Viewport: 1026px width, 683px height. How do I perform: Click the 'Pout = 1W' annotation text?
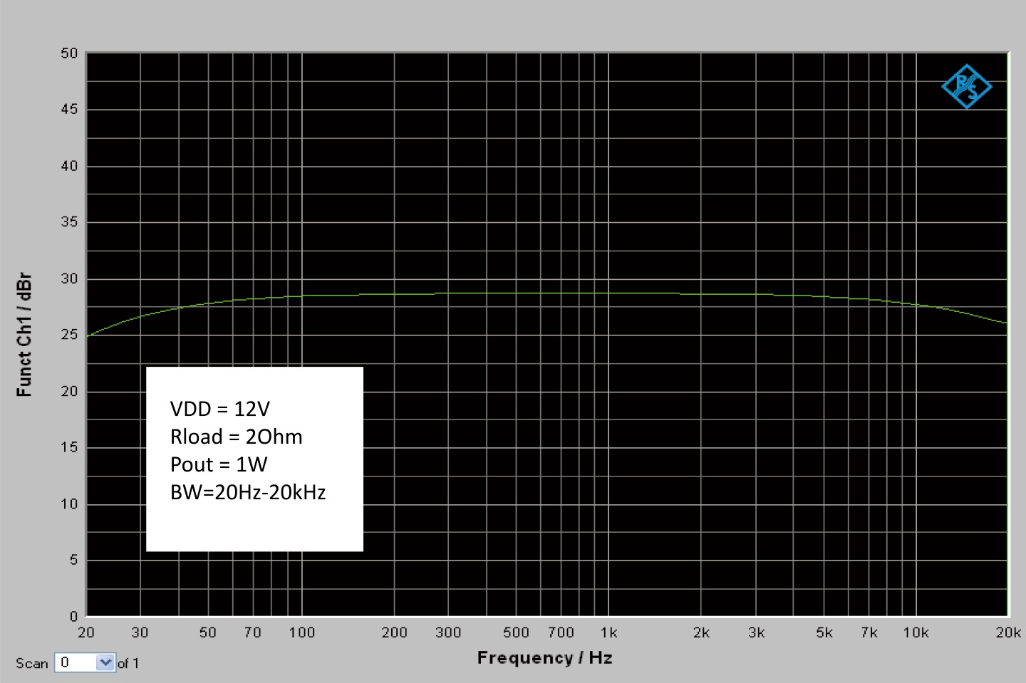point(218,464)
